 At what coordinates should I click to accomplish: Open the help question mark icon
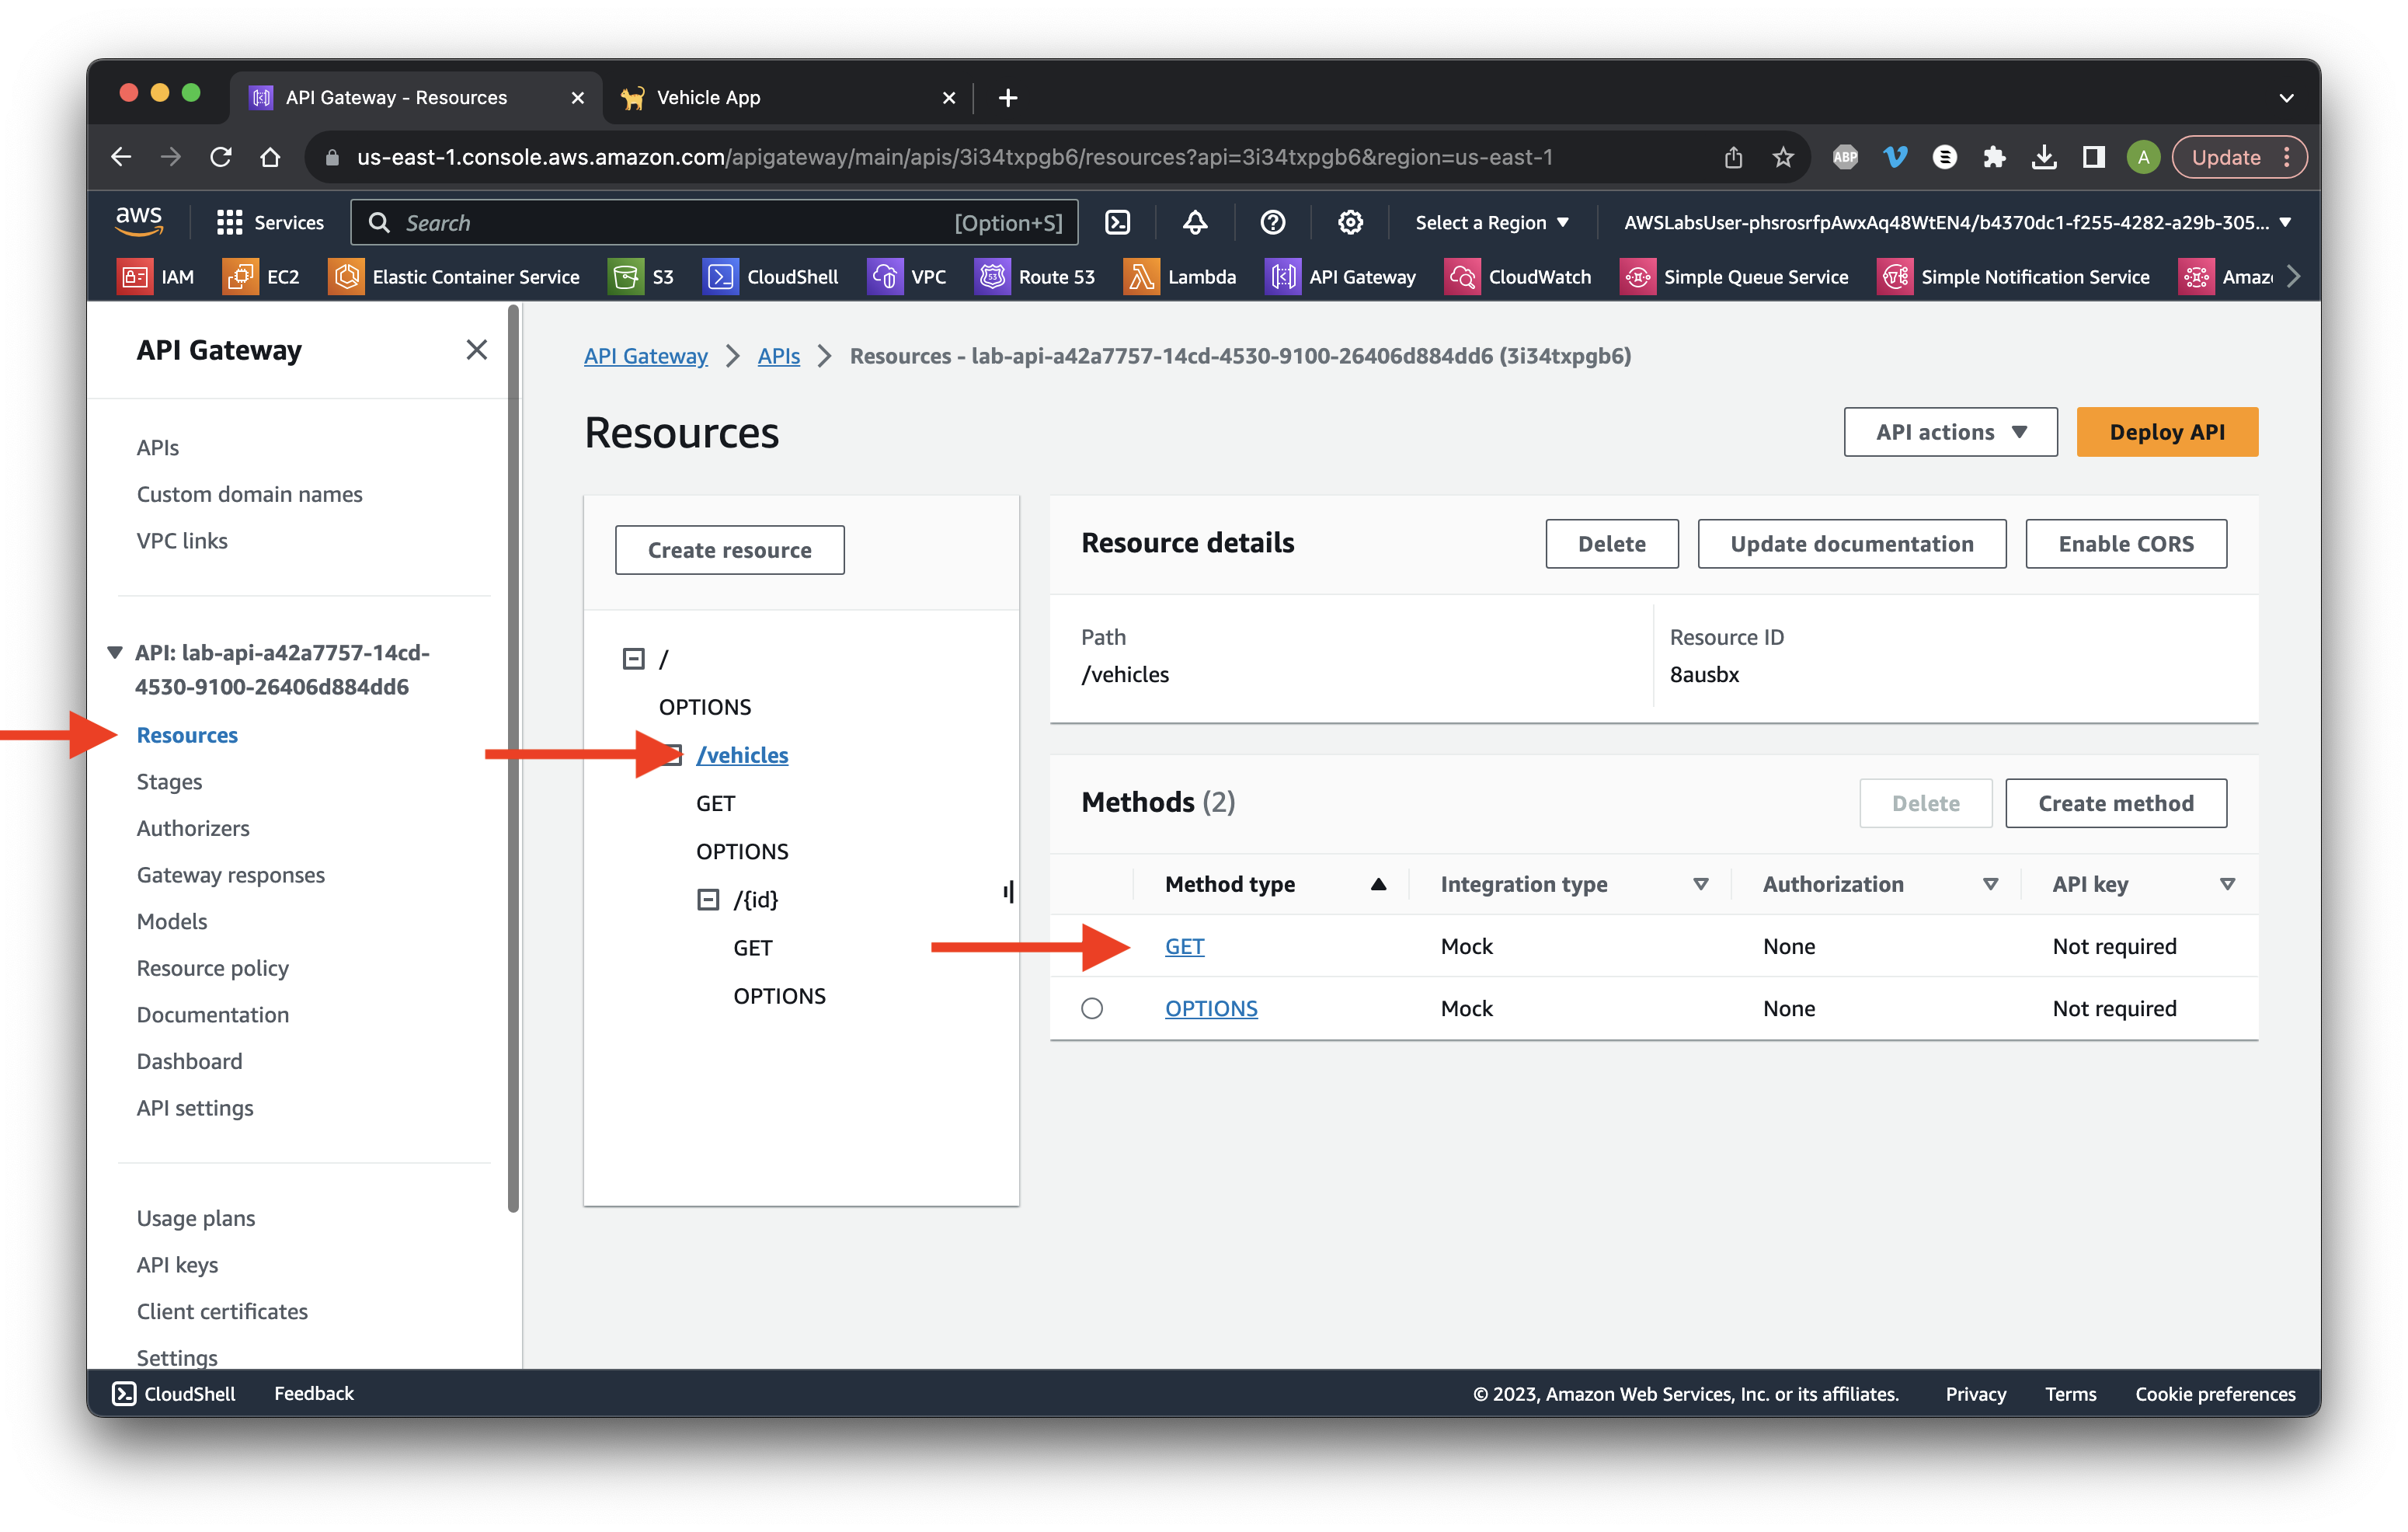(1272, 222)
